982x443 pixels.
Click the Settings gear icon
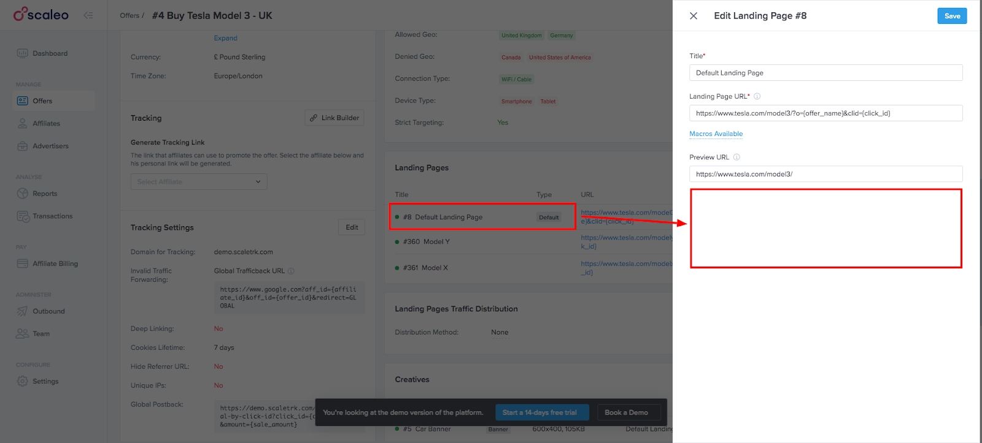tap(23, 381)
